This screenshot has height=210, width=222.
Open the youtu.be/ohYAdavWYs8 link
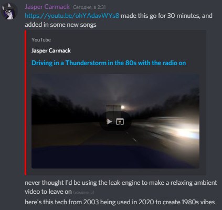point(72,16)
